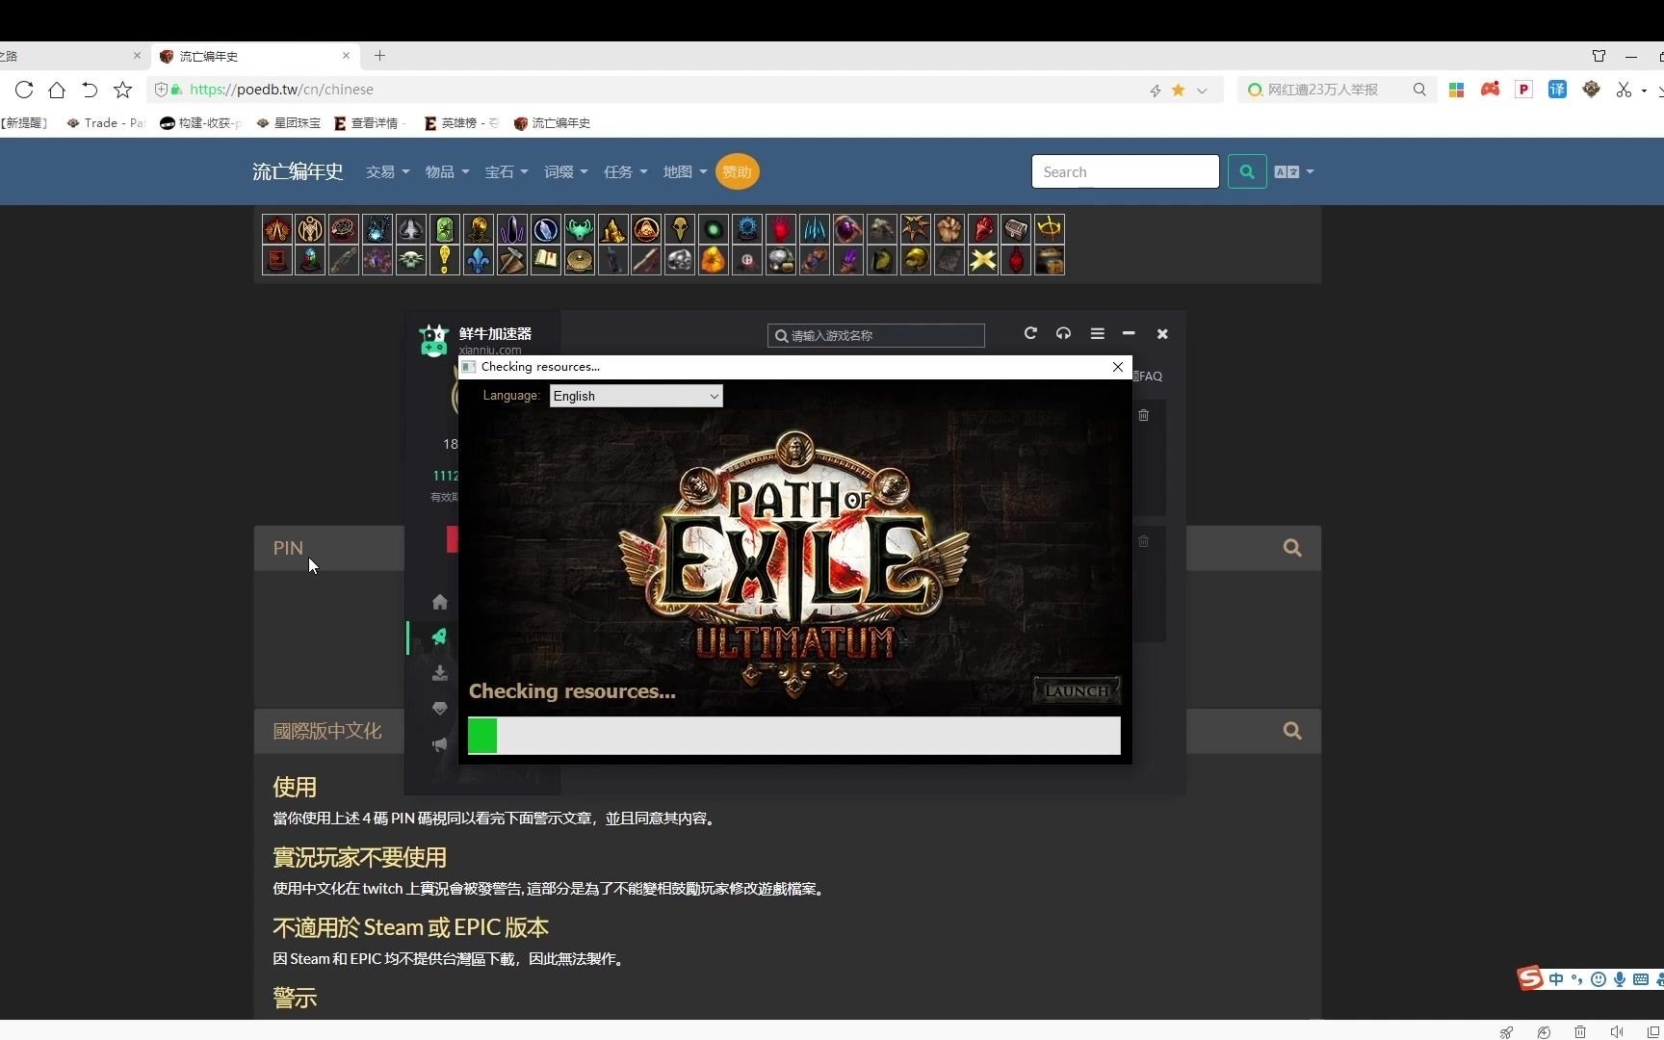Select the rocket icon in accelerator sidebar

[x=440, y=637]
